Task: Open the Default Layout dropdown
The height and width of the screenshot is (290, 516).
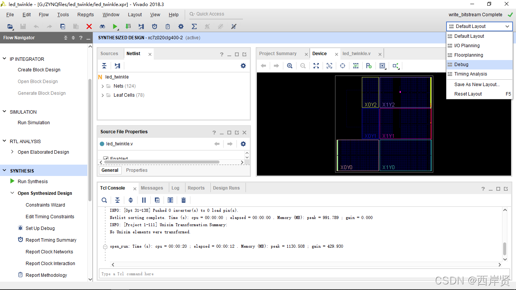Action: 479,26
